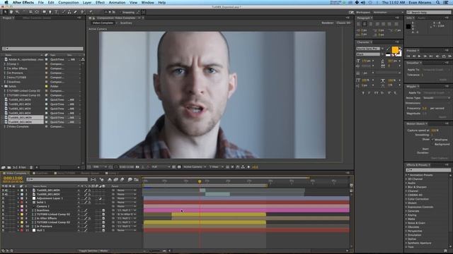This screenshot has height=254, width=453.
Task: Toggle the Snapping checkbox
Action: [122, 13]
